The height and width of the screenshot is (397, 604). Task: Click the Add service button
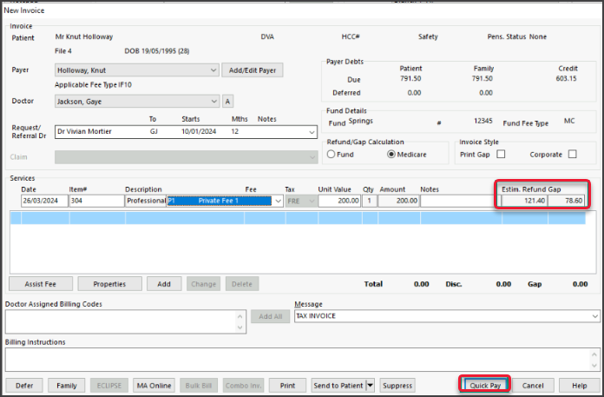coord(164,284)
